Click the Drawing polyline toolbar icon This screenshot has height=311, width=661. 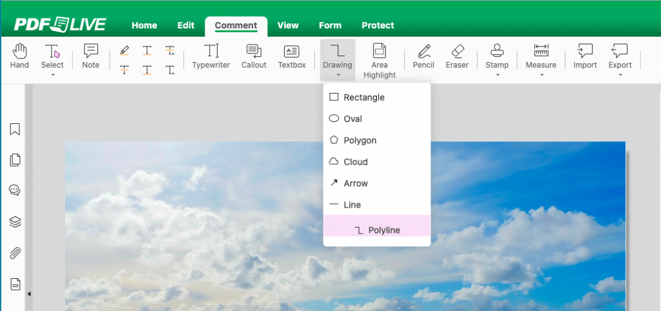pos(338,51)
